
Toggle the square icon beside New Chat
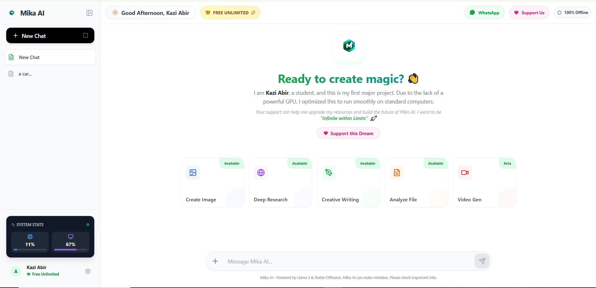point(85,35)
